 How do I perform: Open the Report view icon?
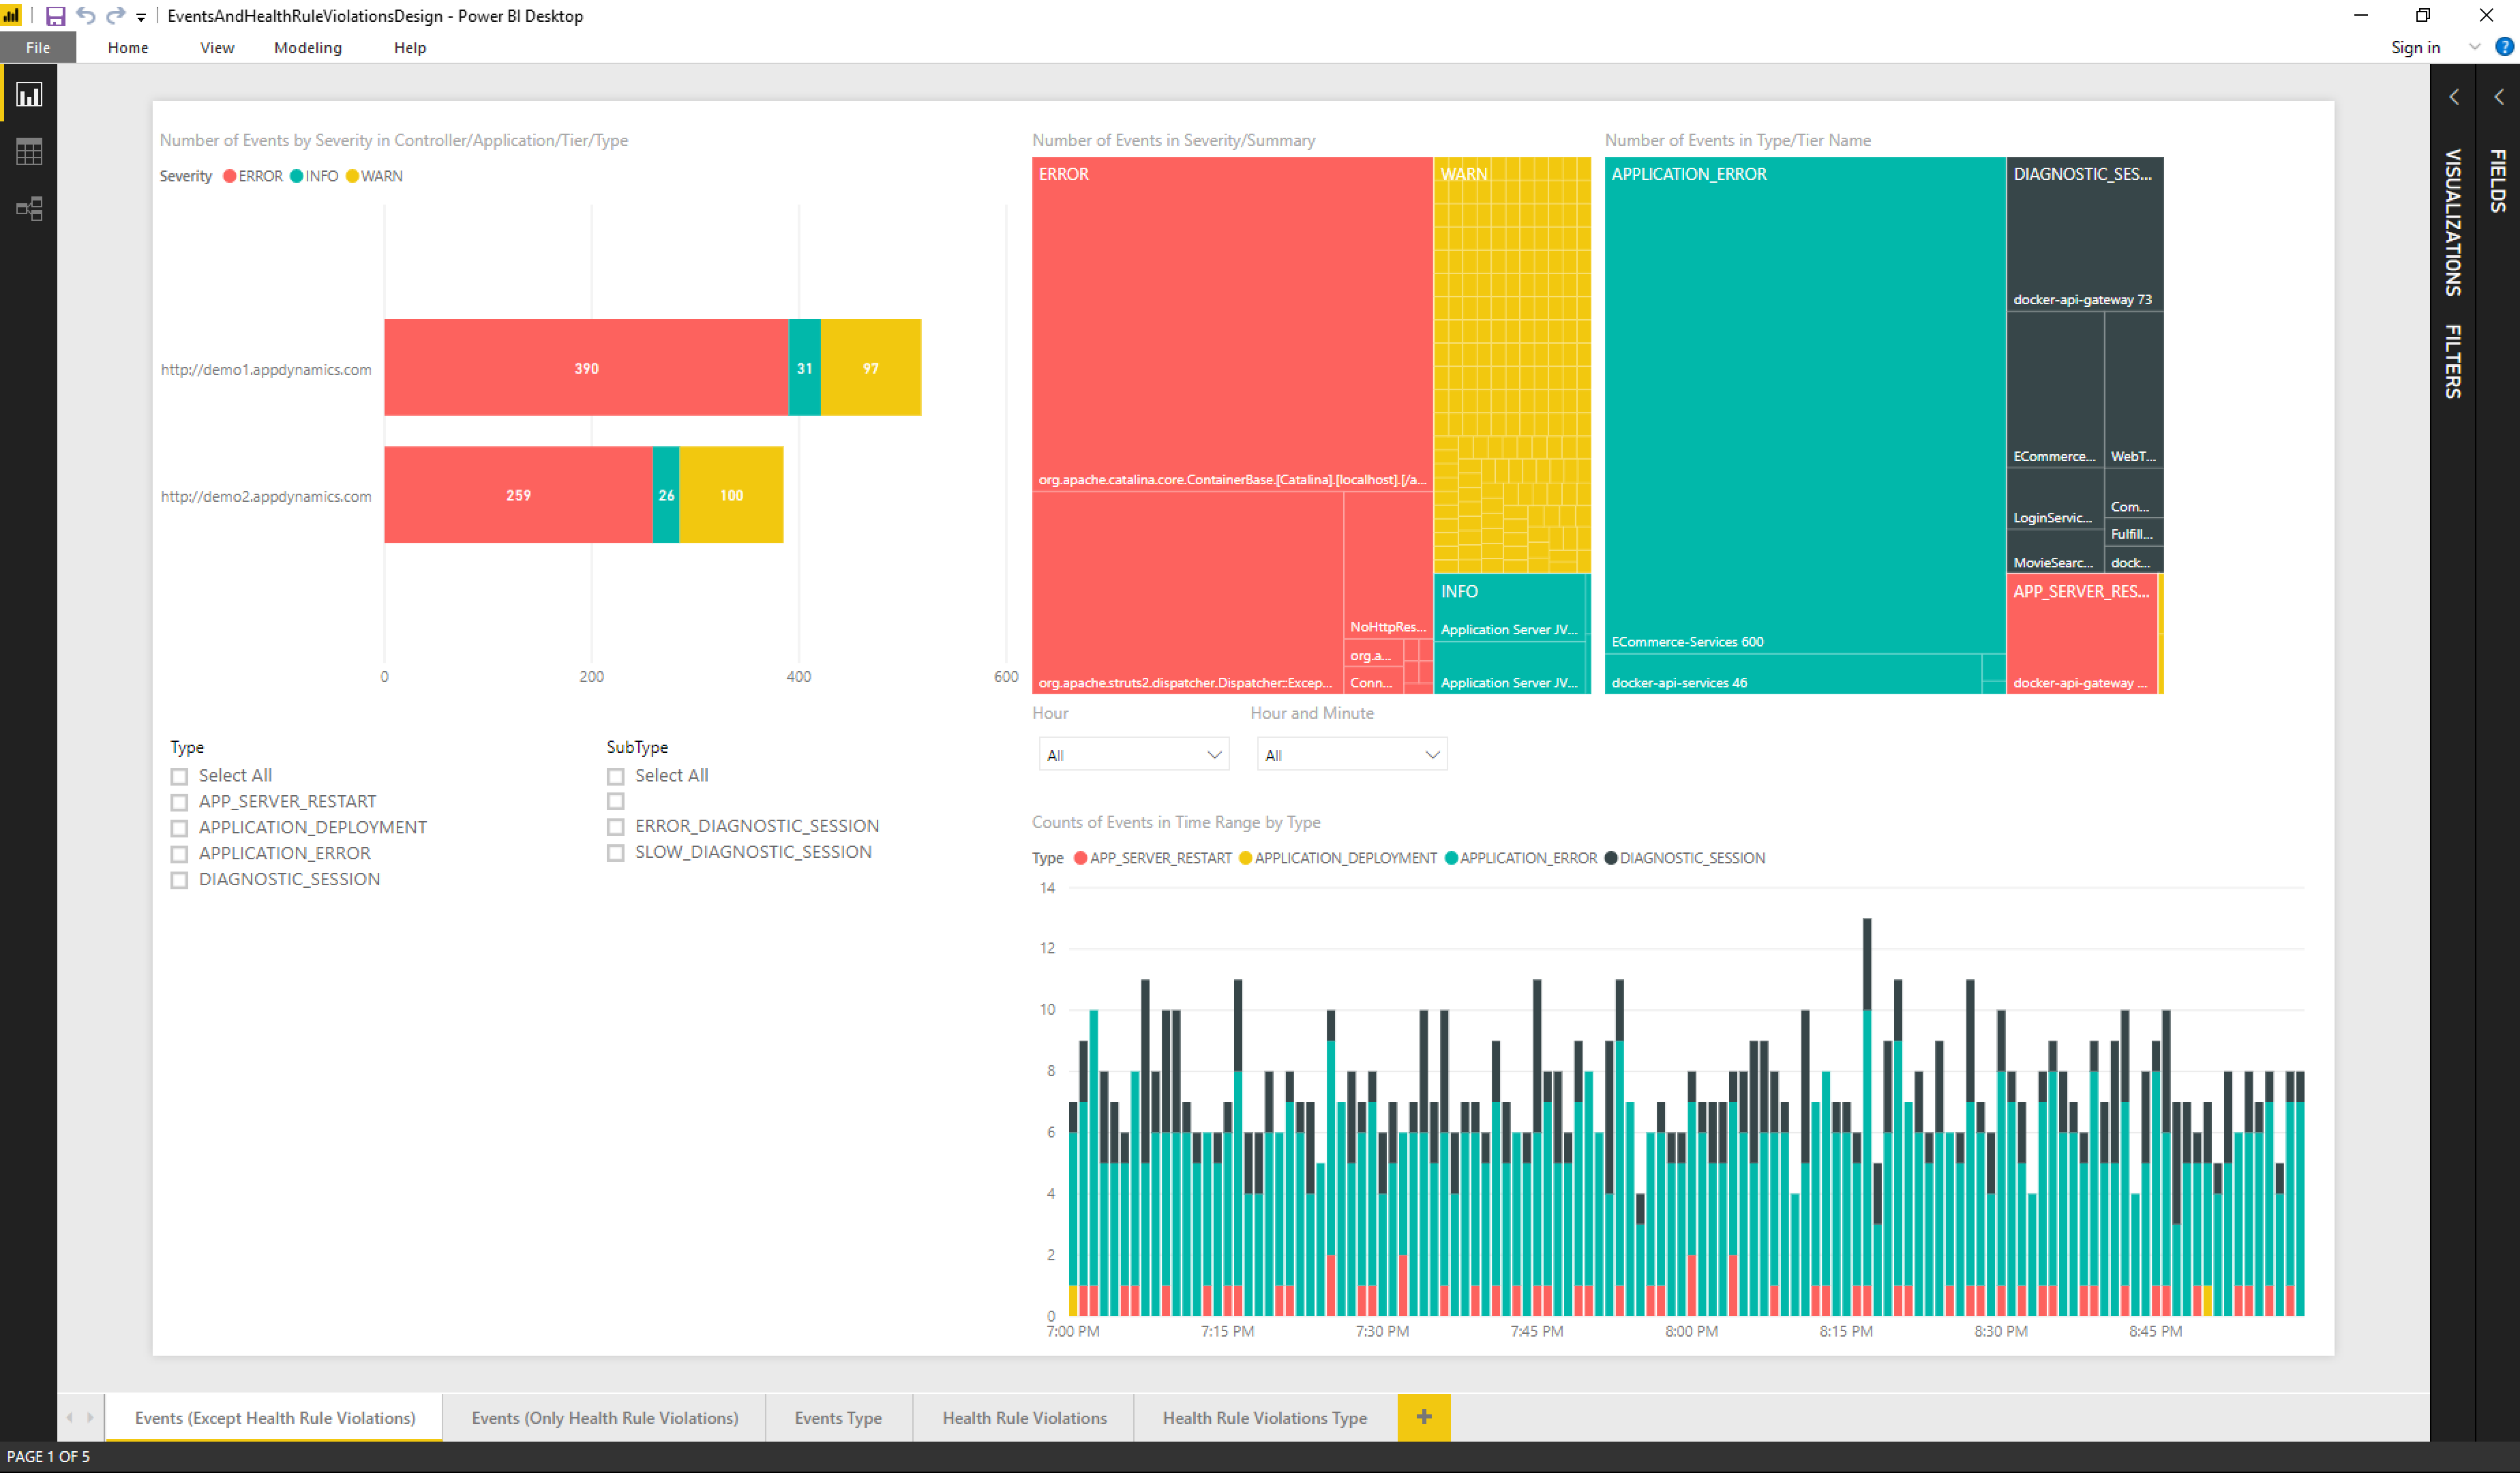pyautogui.click(x=29, y=95)
